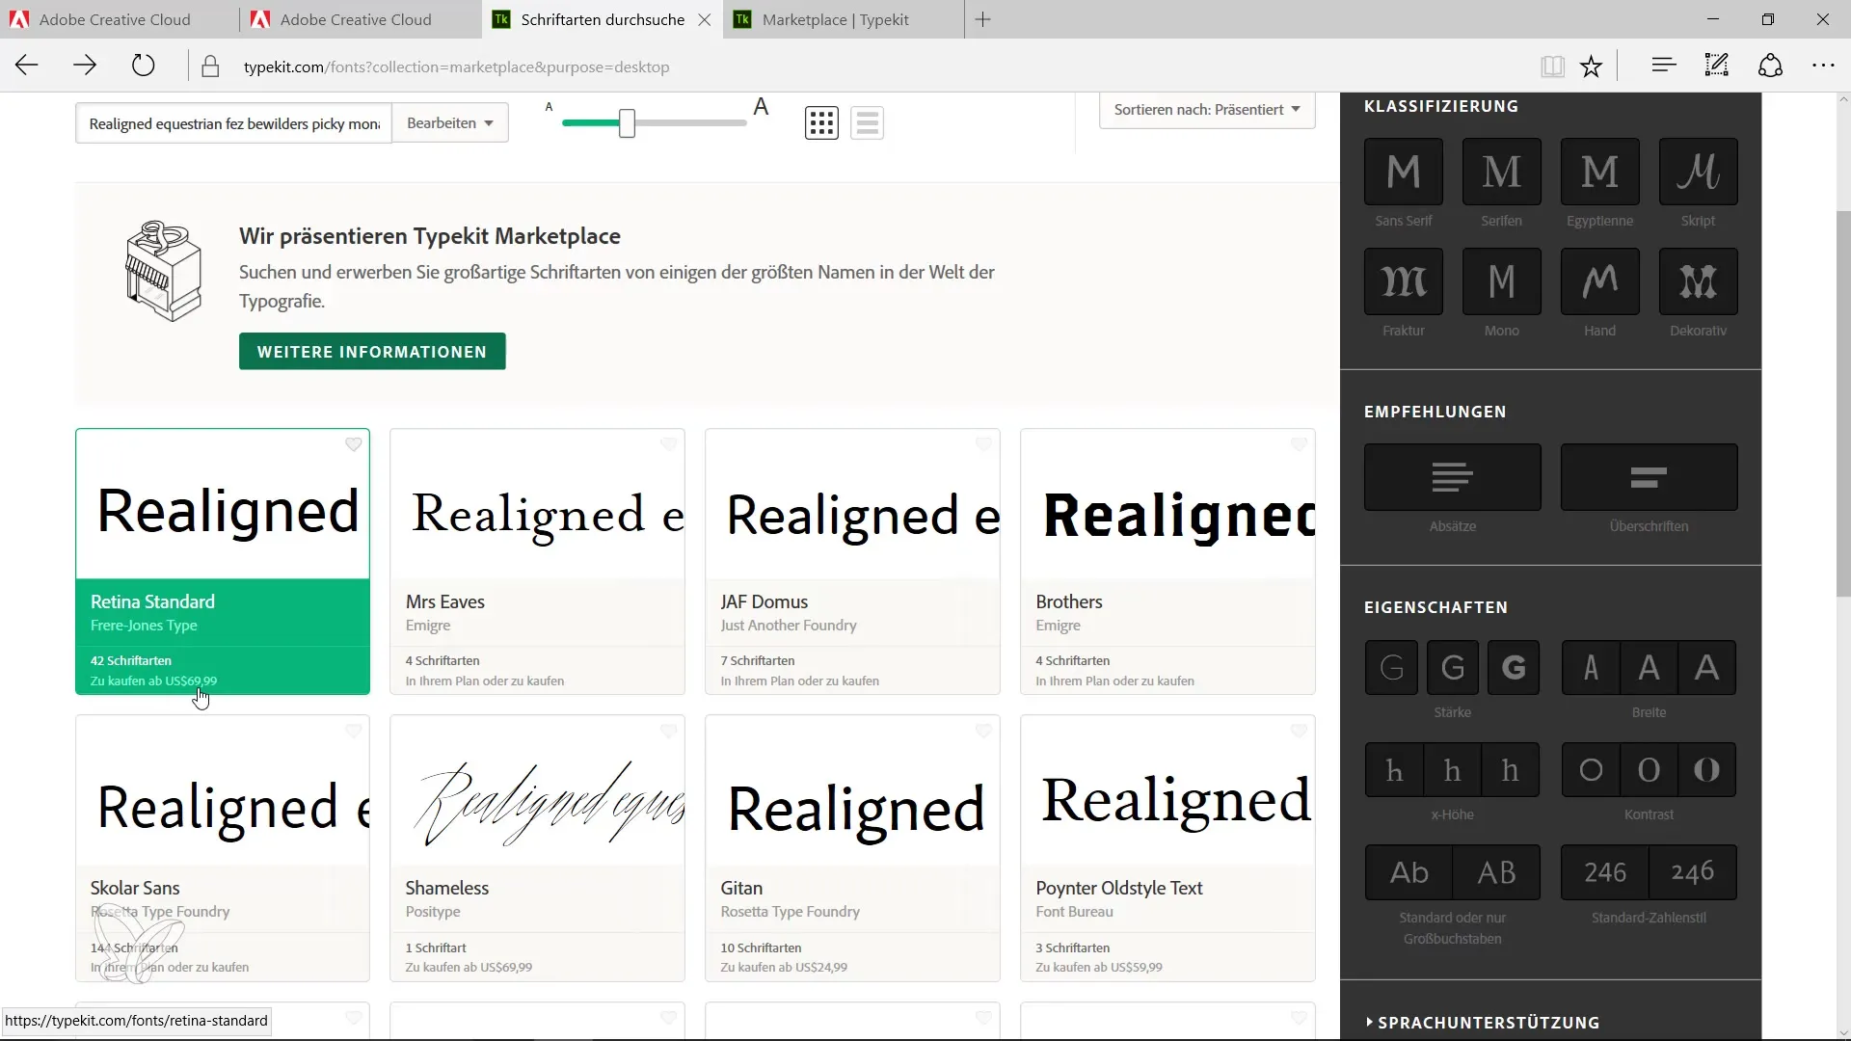Image resolution: width=1851 pixels, height=1041 pixels.
Task: Switch to grid view icon
Action: [x=821, y=122]
